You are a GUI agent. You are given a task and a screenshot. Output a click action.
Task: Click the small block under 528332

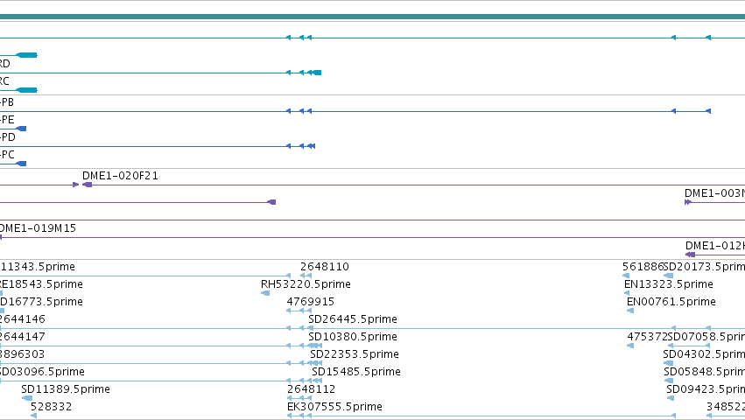[34, 416]
